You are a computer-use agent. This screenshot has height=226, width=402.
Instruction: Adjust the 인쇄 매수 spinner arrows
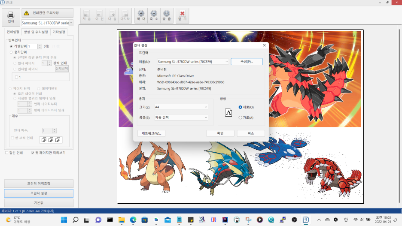tap(55, 130)
